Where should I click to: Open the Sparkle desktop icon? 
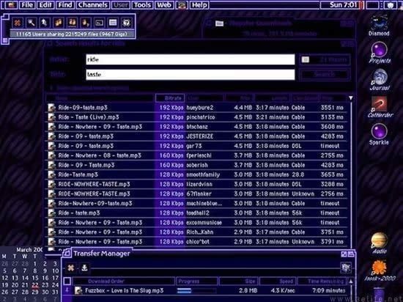point(379,134)
